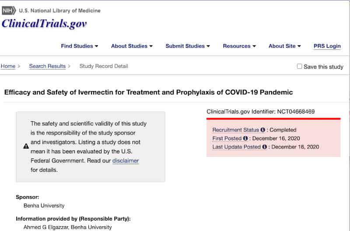This screenshot has width=350, height=231.
Task: Click the First Posted label link
Action: pyautogui.click(x=227, y=138)
